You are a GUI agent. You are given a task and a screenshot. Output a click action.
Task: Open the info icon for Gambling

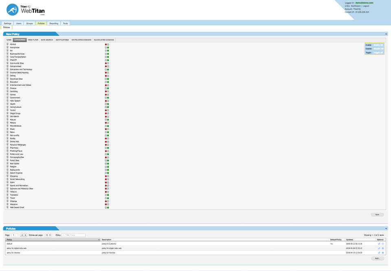(7, 91)
